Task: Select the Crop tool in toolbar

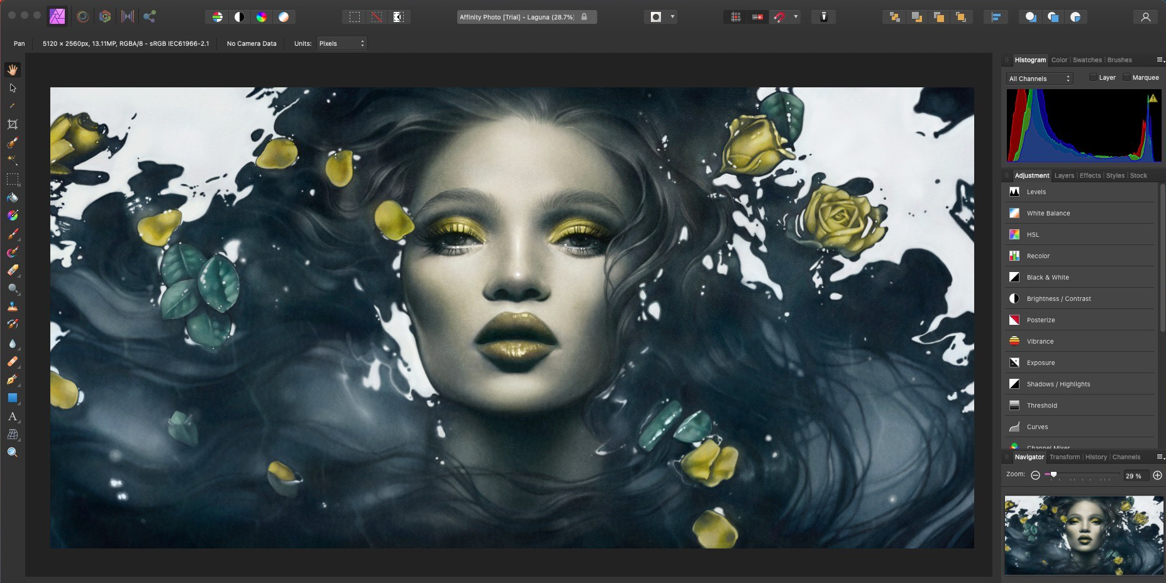Action: tap(13, 124)
